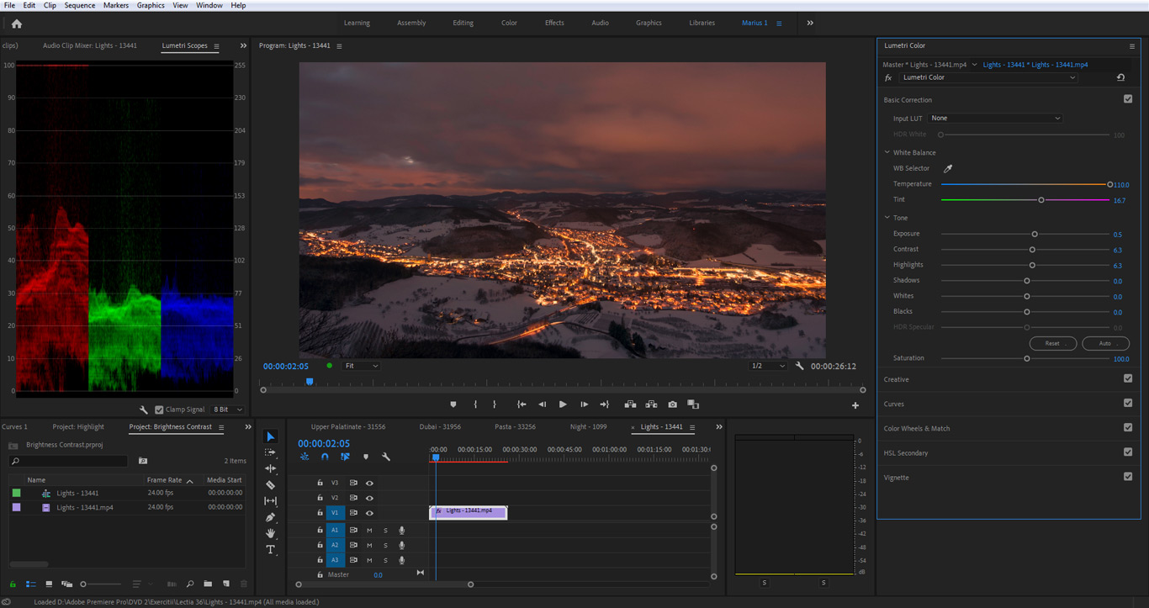This screenshot has width=1149, height=608.
Task: Disable the Basic Correction checkbox
Action: coord(1128,99)
